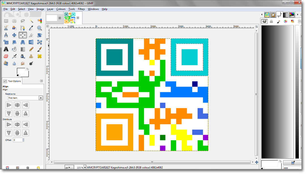Distribute left edges of targets
This screenshot has height=174, width=306.
pos(9,124)
